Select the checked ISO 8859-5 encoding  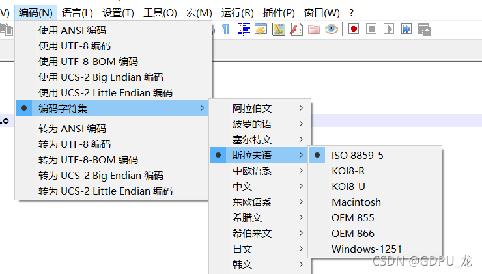pyautogui.click(x=375, y=155)
